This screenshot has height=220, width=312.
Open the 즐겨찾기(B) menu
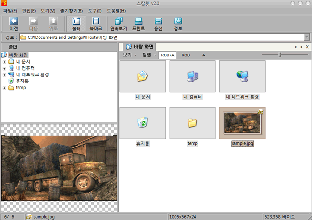click(72, 11)
